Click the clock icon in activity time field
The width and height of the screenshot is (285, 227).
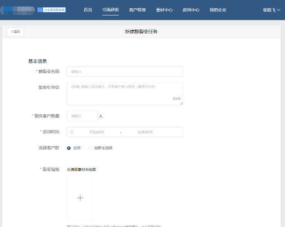point(72,132)
